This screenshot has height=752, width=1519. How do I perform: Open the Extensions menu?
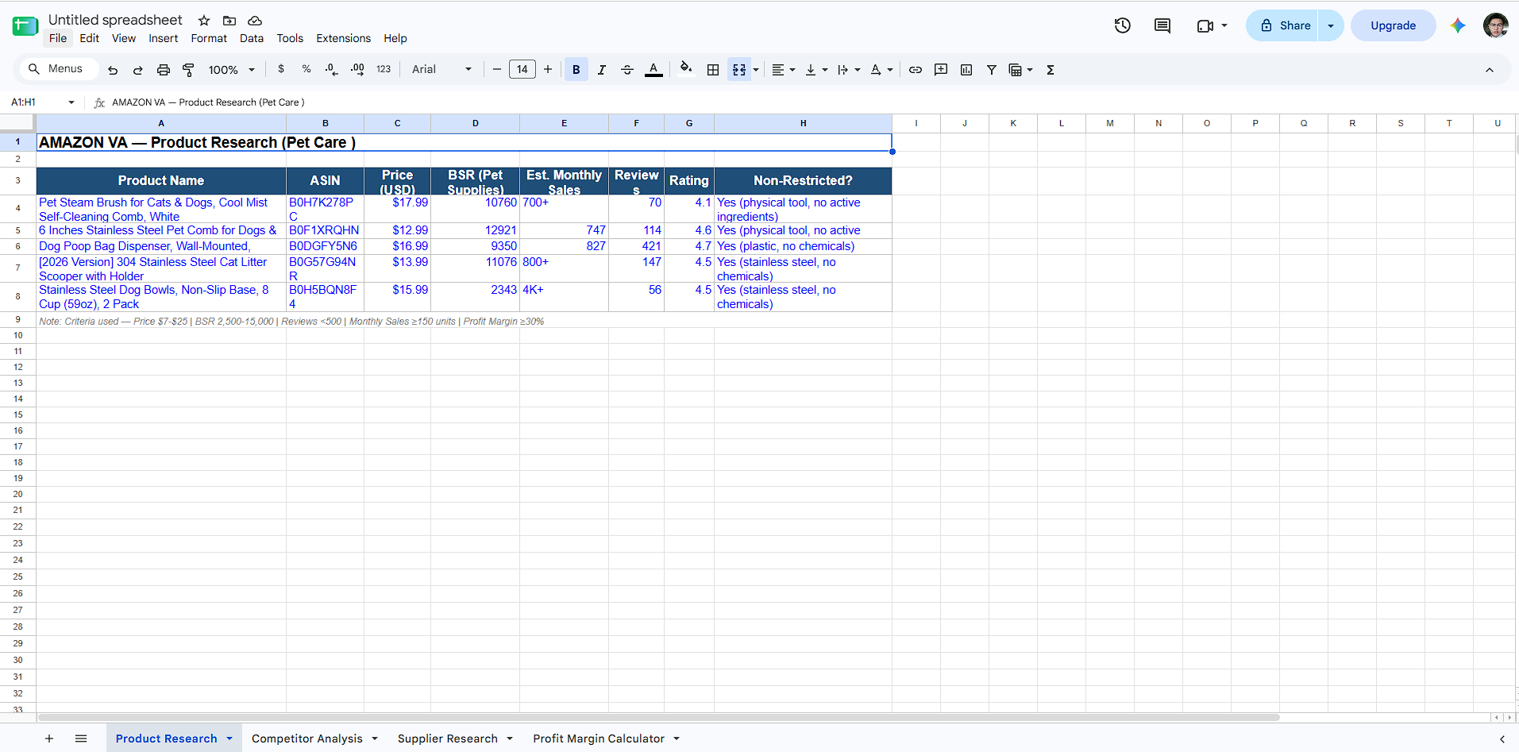click(343, 38)
